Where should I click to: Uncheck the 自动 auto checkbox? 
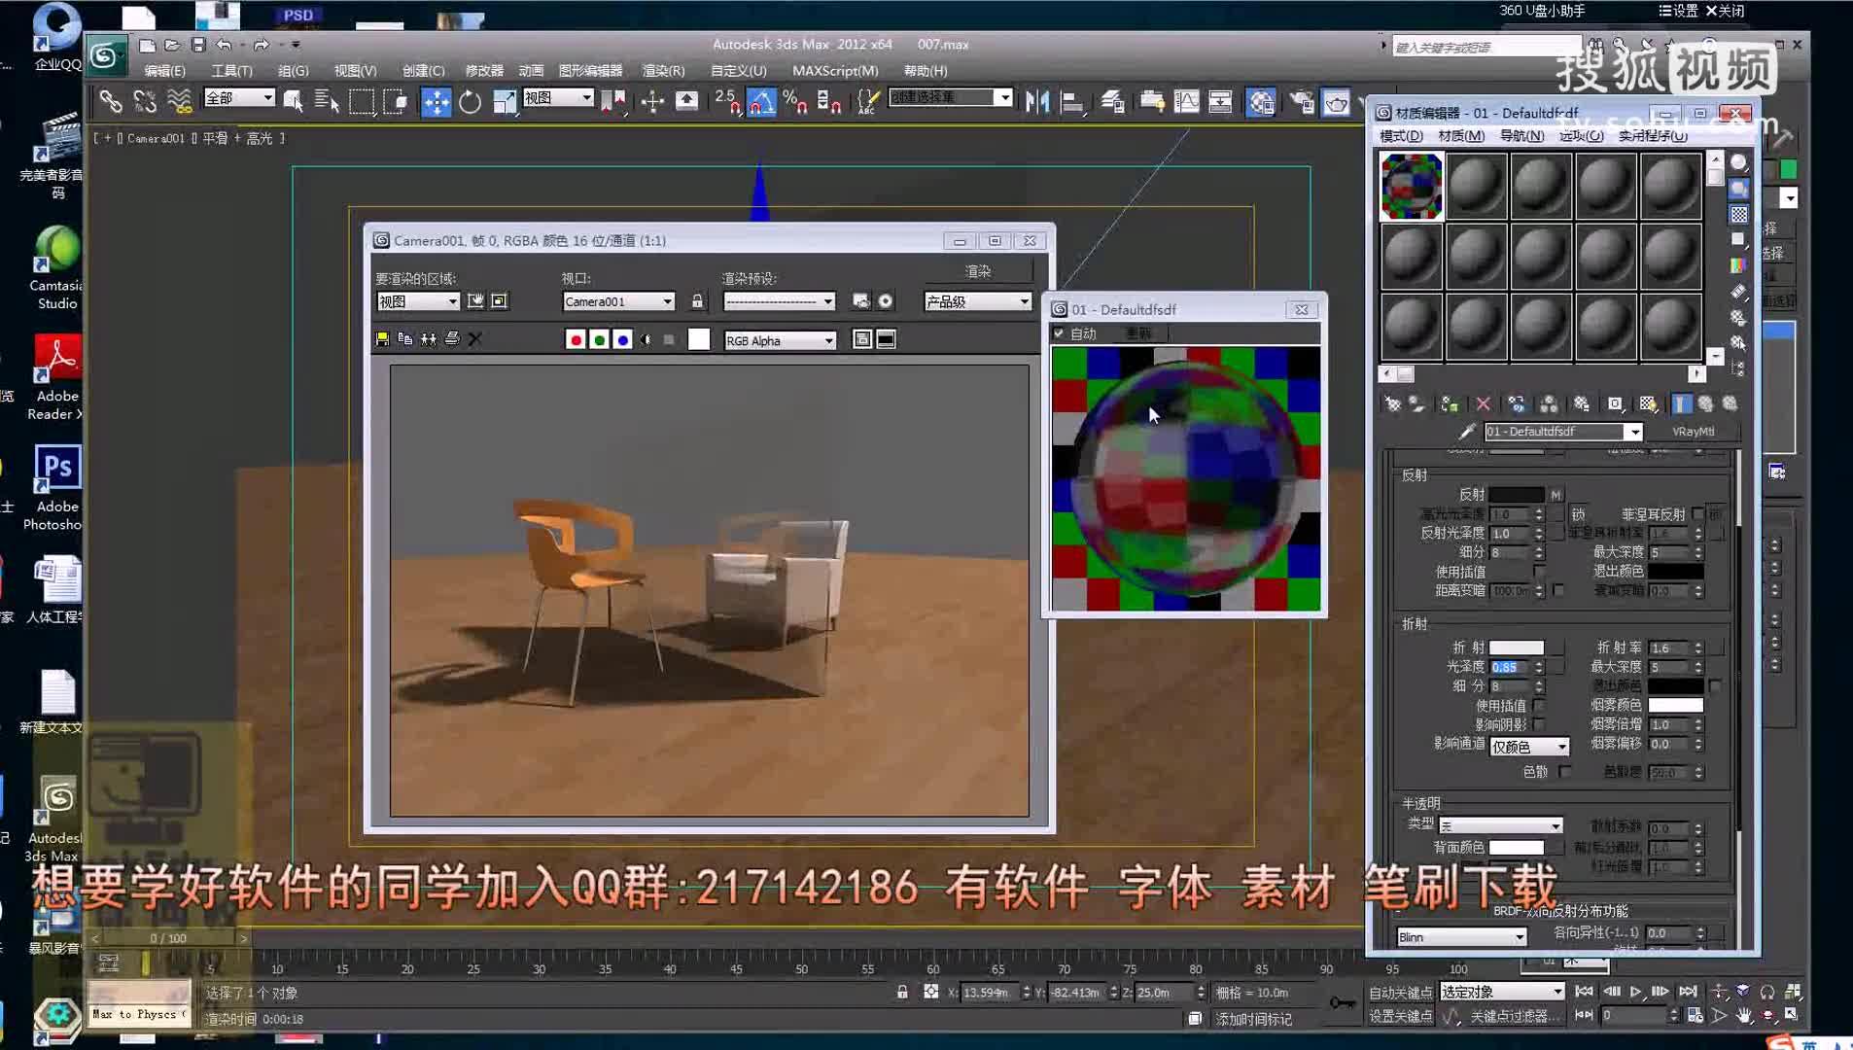[1059, 333]
